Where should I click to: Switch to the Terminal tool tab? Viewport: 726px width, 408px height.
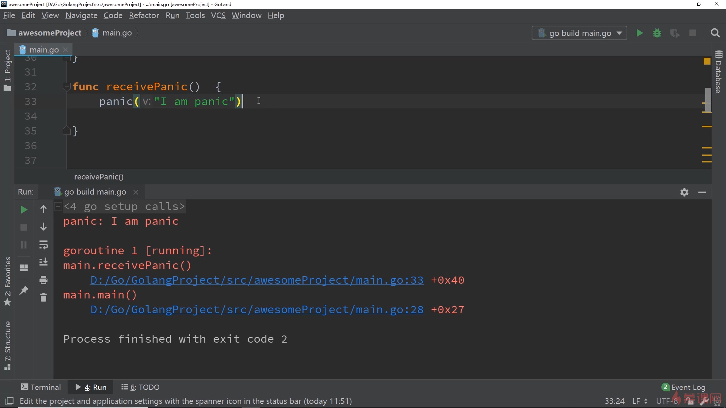click(41, 387)
